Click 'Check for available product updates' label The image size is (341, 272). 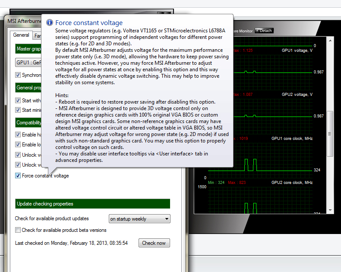point(52,218)
